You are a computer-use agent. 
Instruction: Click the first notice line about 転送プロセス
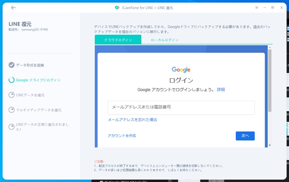click(x=158, y=166)
